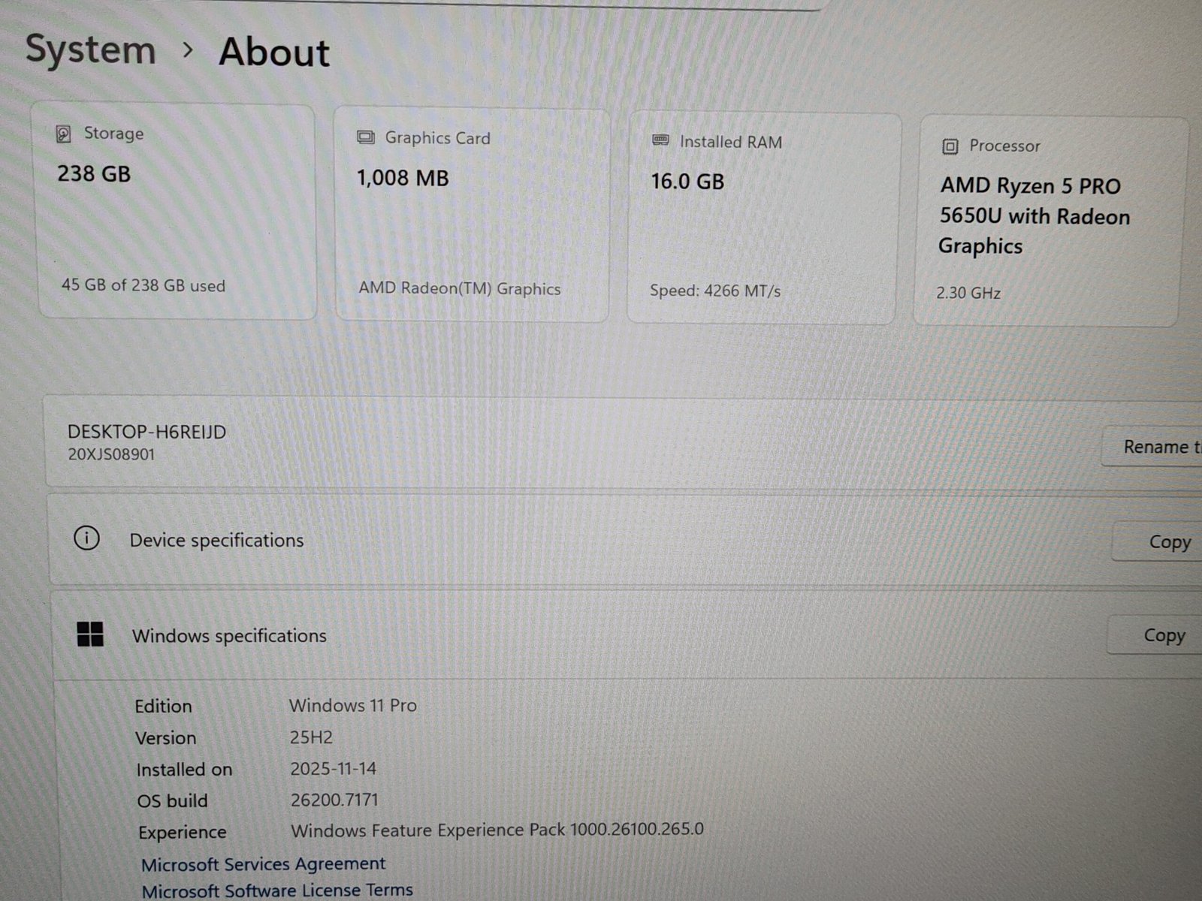The width and height of the screenshot is (1202, 901).
Task: Open the Microsoft Services Agreement link
Action: tap(263, 864)
